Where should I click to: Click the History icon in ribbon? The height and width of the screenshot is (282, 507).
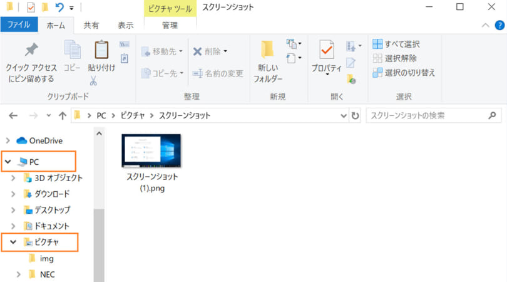click(351, 79)
